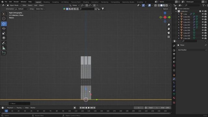Switch to the Sculpting workspace tab
Viewport: 208px width, 117px height.
pyautogui.click(x=56, y=2)
